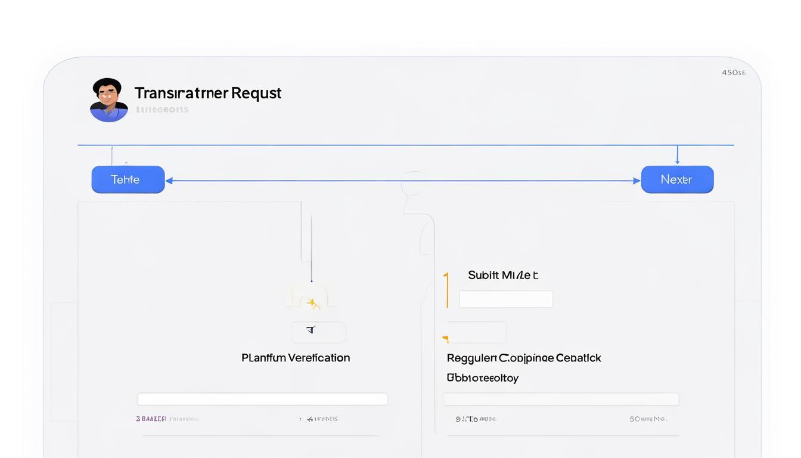Viewport: 801px width, 458px height.
Task: Select the Planfum Verefication heading
Action: (296, 358)
